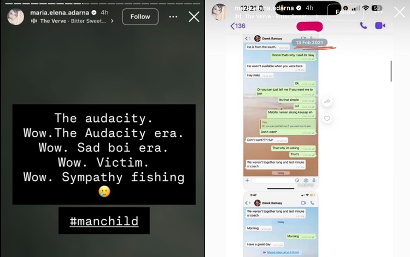Click the Follow button on right story
The width and height of the screenshot is (410, 257).
coord(345,12)
